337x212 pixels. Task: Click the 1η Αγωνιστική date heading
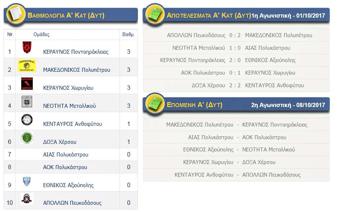pos(288,16)
